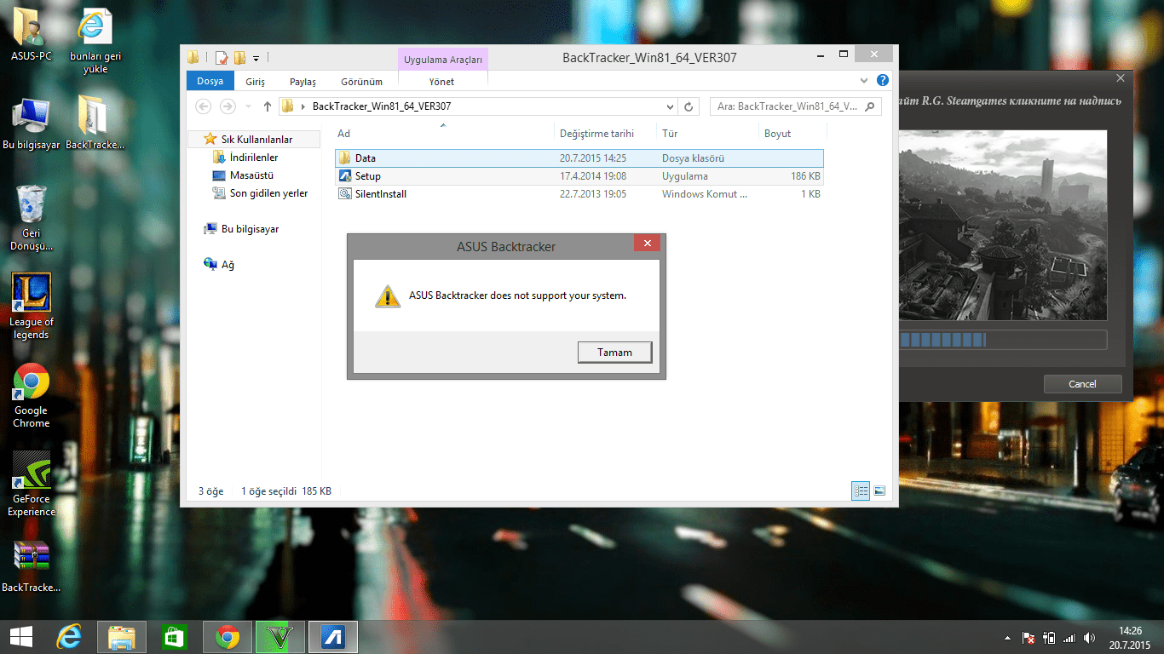Select the Setup application file
Screen dimensions: 1164x654
pos(579,176)
